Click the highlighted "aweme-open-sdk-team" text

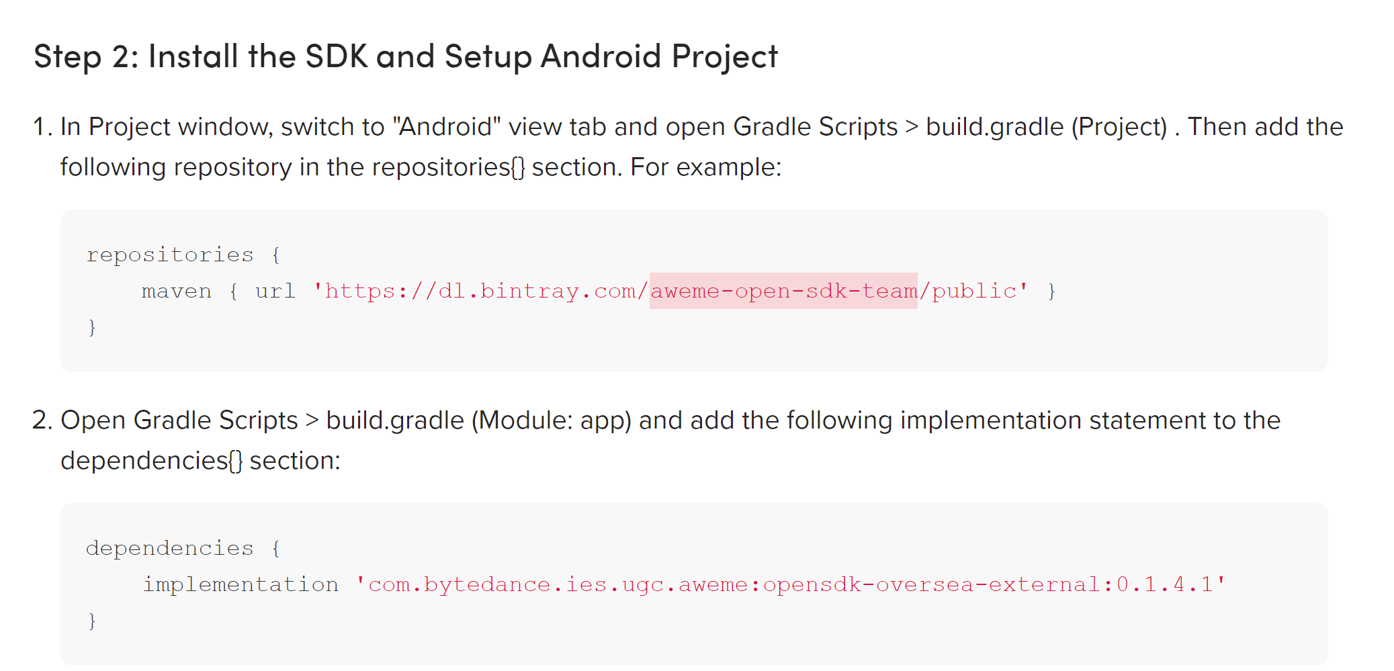coord(783,291)
